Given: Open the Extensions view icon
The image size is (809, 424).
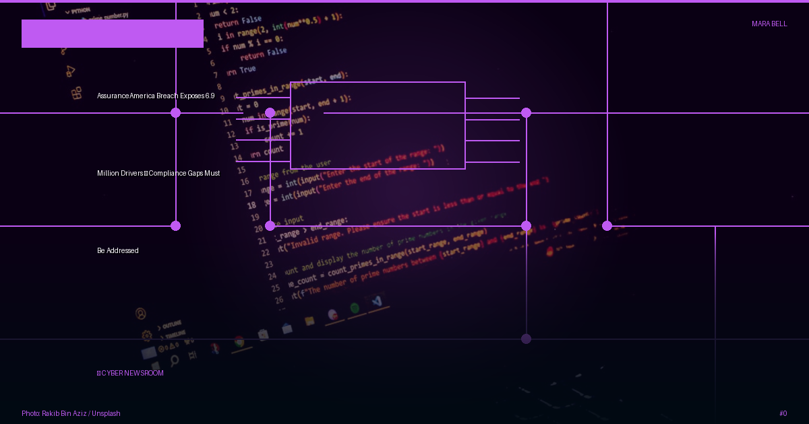Looking at the screenshot, I should pos(77,93).
